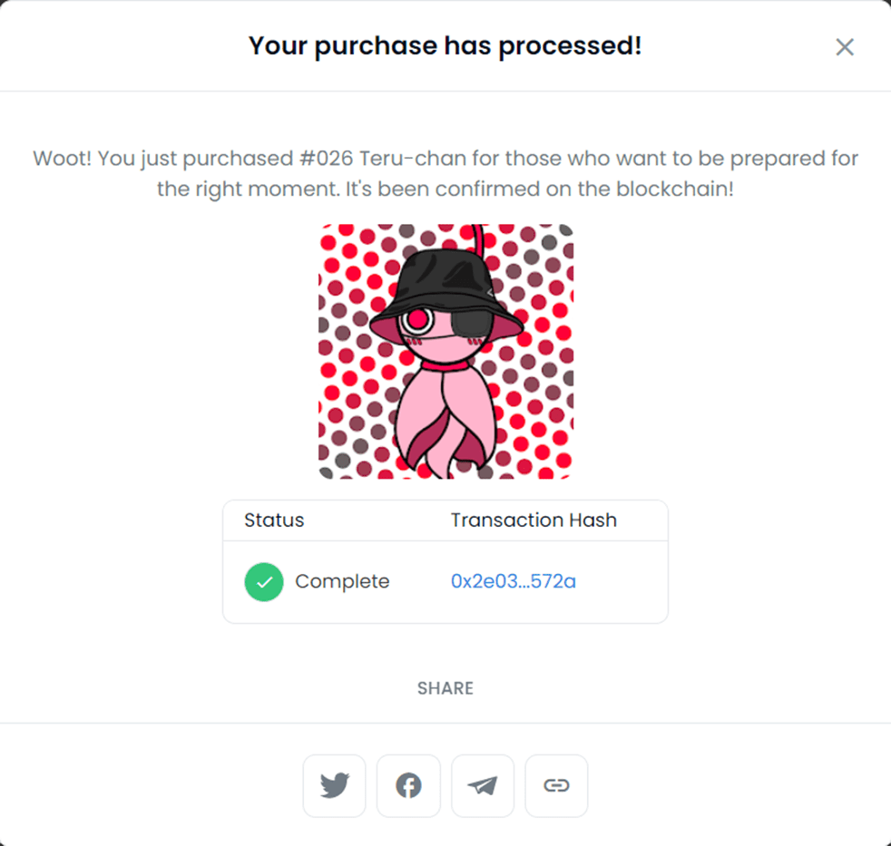Open the Teru-chan NFT artwork thumbnail
This screenshot has width=891, height=846.
(x=445, y=352)
